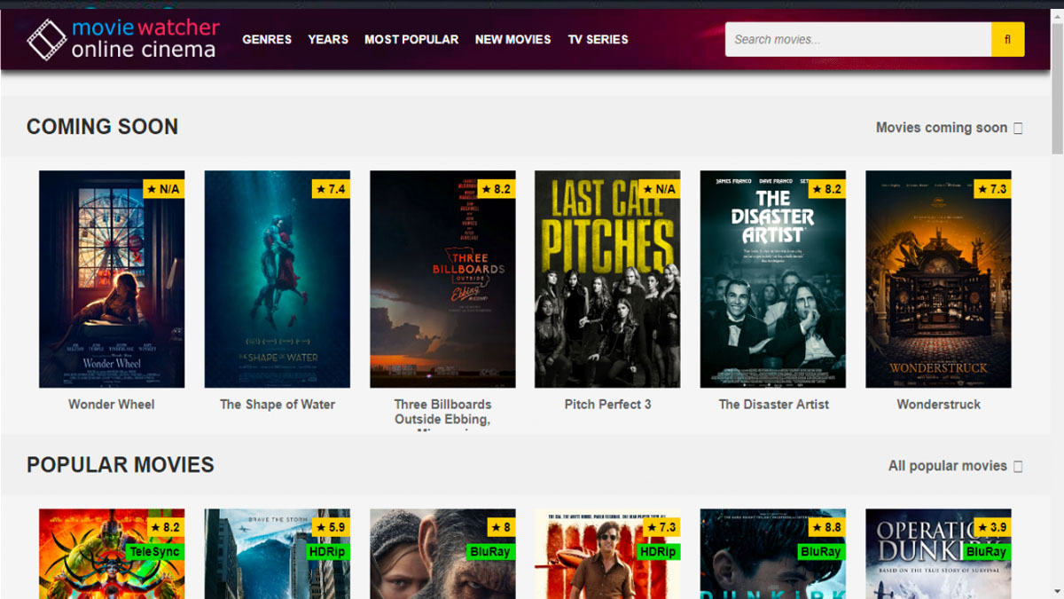Click the N/A rating badge on Pitch Perfect 3
The height and width of the screenshot is (599, 1064).
(660, 189)
